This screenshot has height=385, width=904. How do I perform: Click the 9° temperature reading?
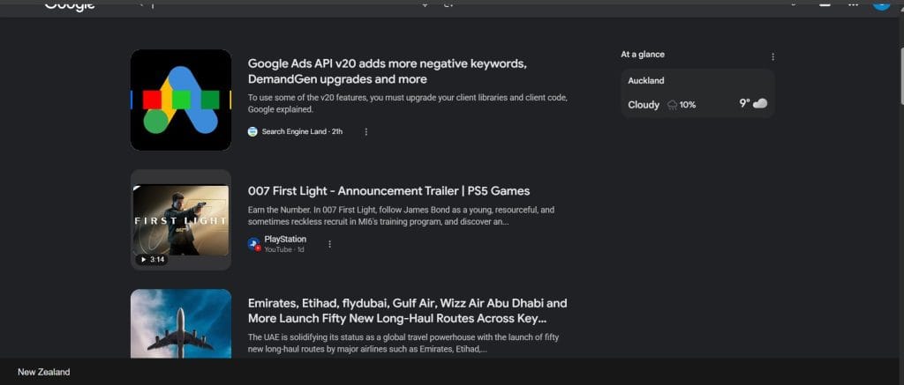[x=745, y=104]
